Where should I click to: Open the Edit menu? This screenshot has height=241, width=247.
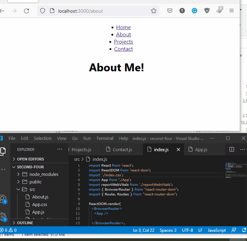(24, 138)
